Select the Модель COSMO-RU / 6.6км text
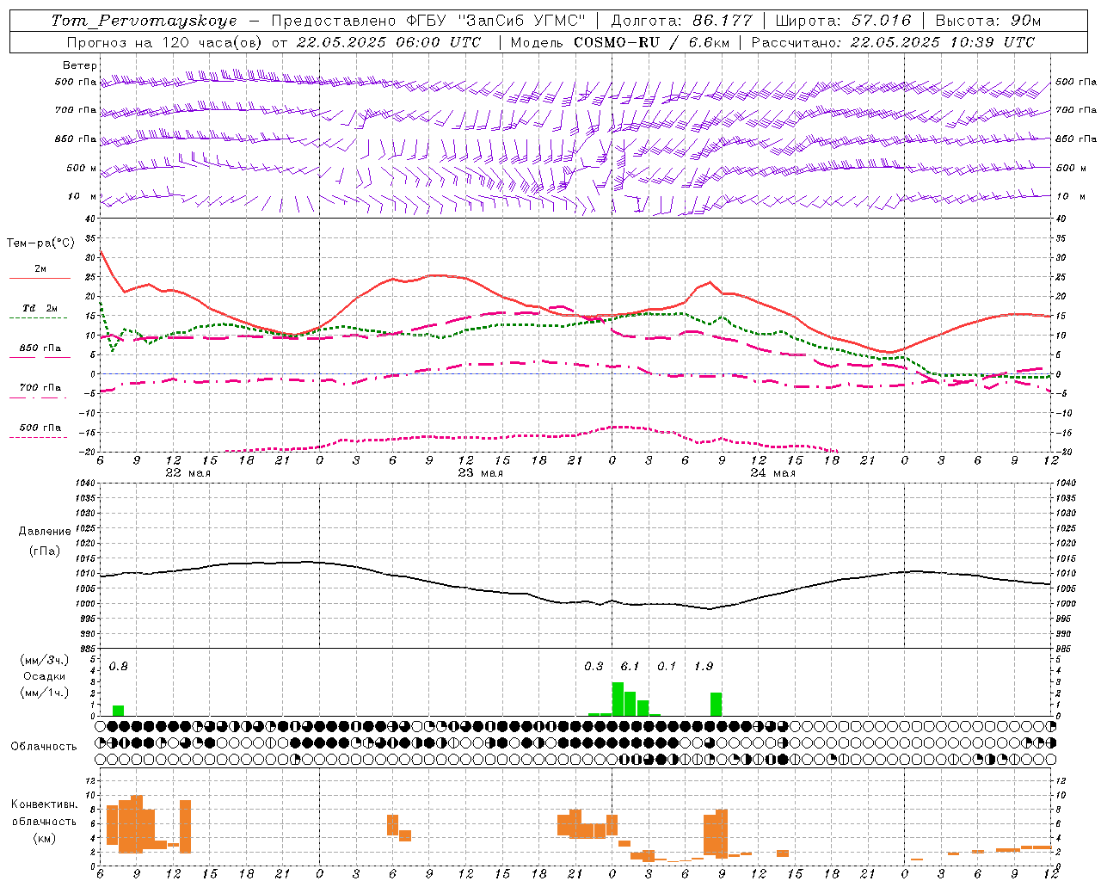 tap(618, 42)
